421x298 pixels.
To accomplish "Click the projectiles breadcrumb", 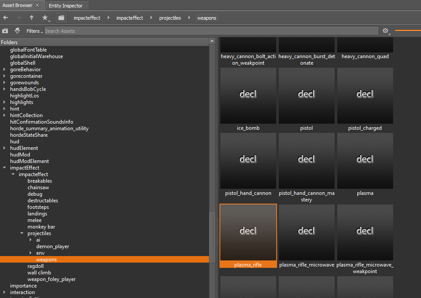I will (x=170, y=18).
